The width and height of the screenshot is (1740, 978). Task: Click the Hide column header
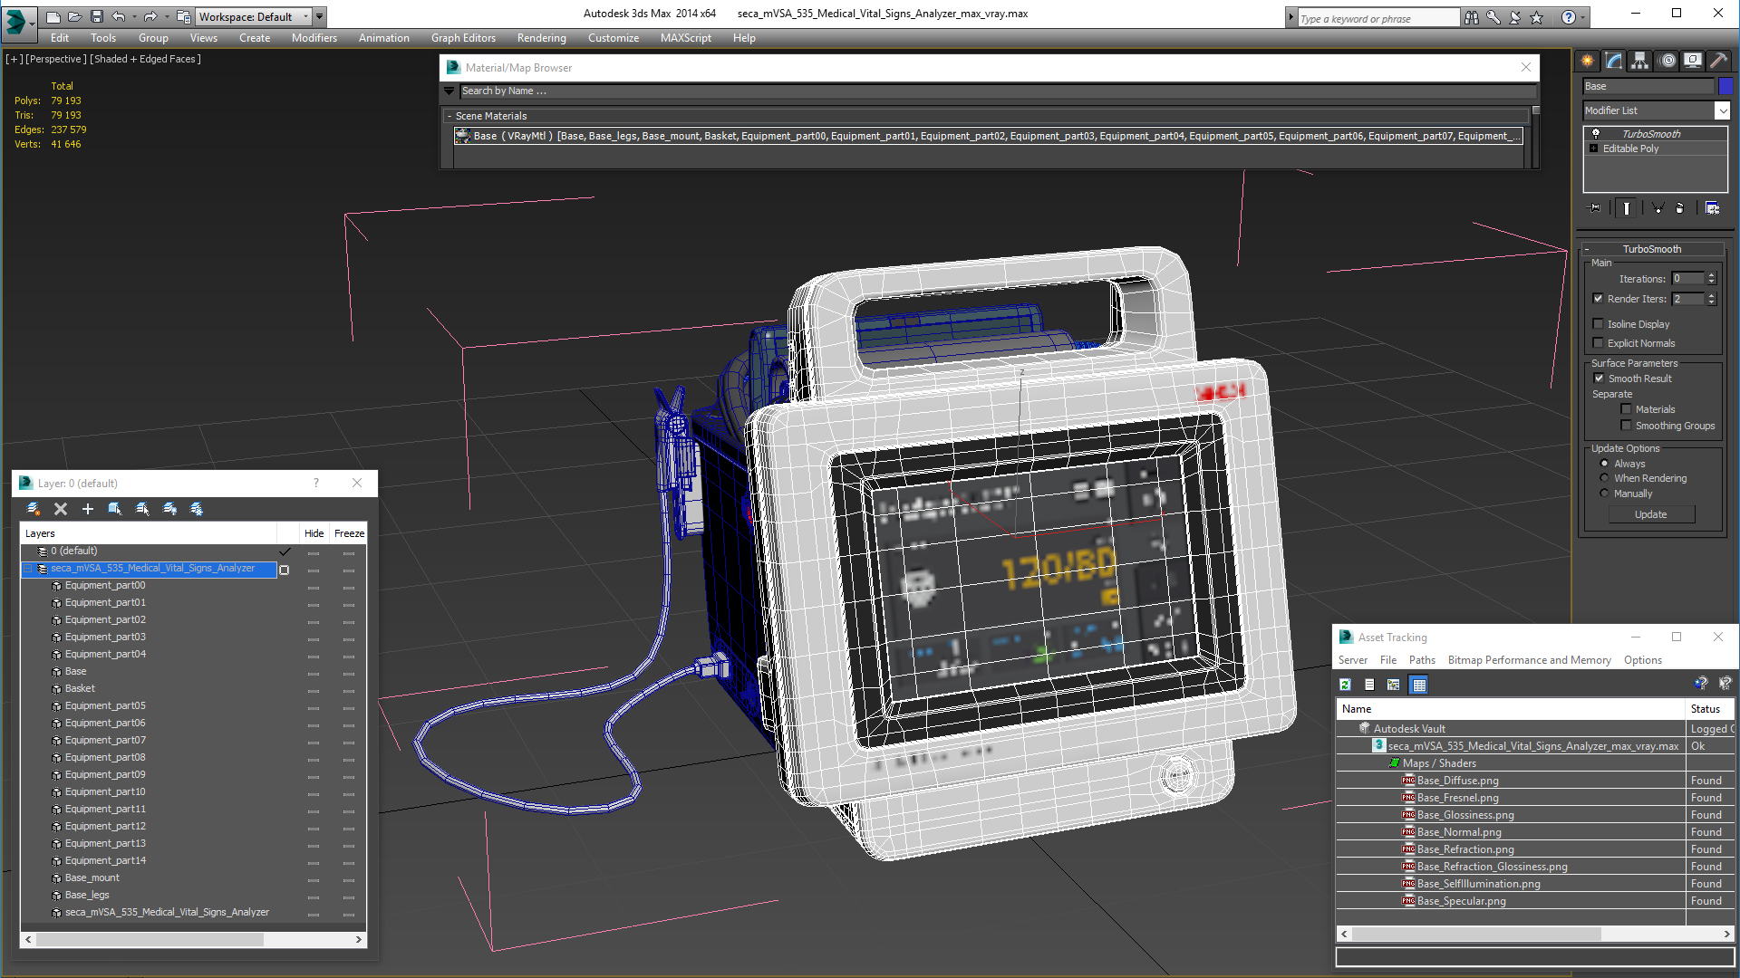(x=314, y=533)
